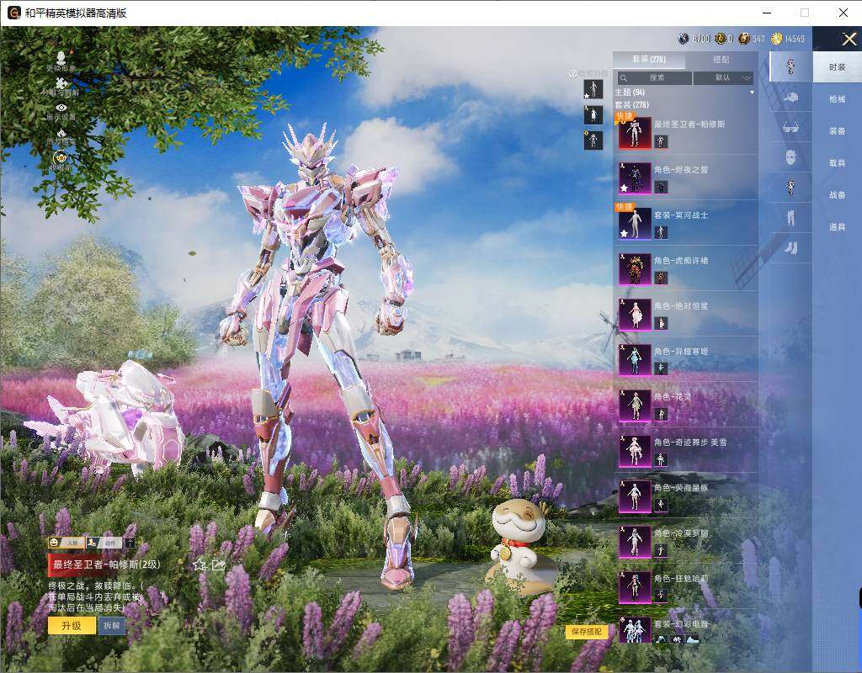Select the second outfit preset slot icon
Viewport: 862px width, 673px height.
pos(593,114)
